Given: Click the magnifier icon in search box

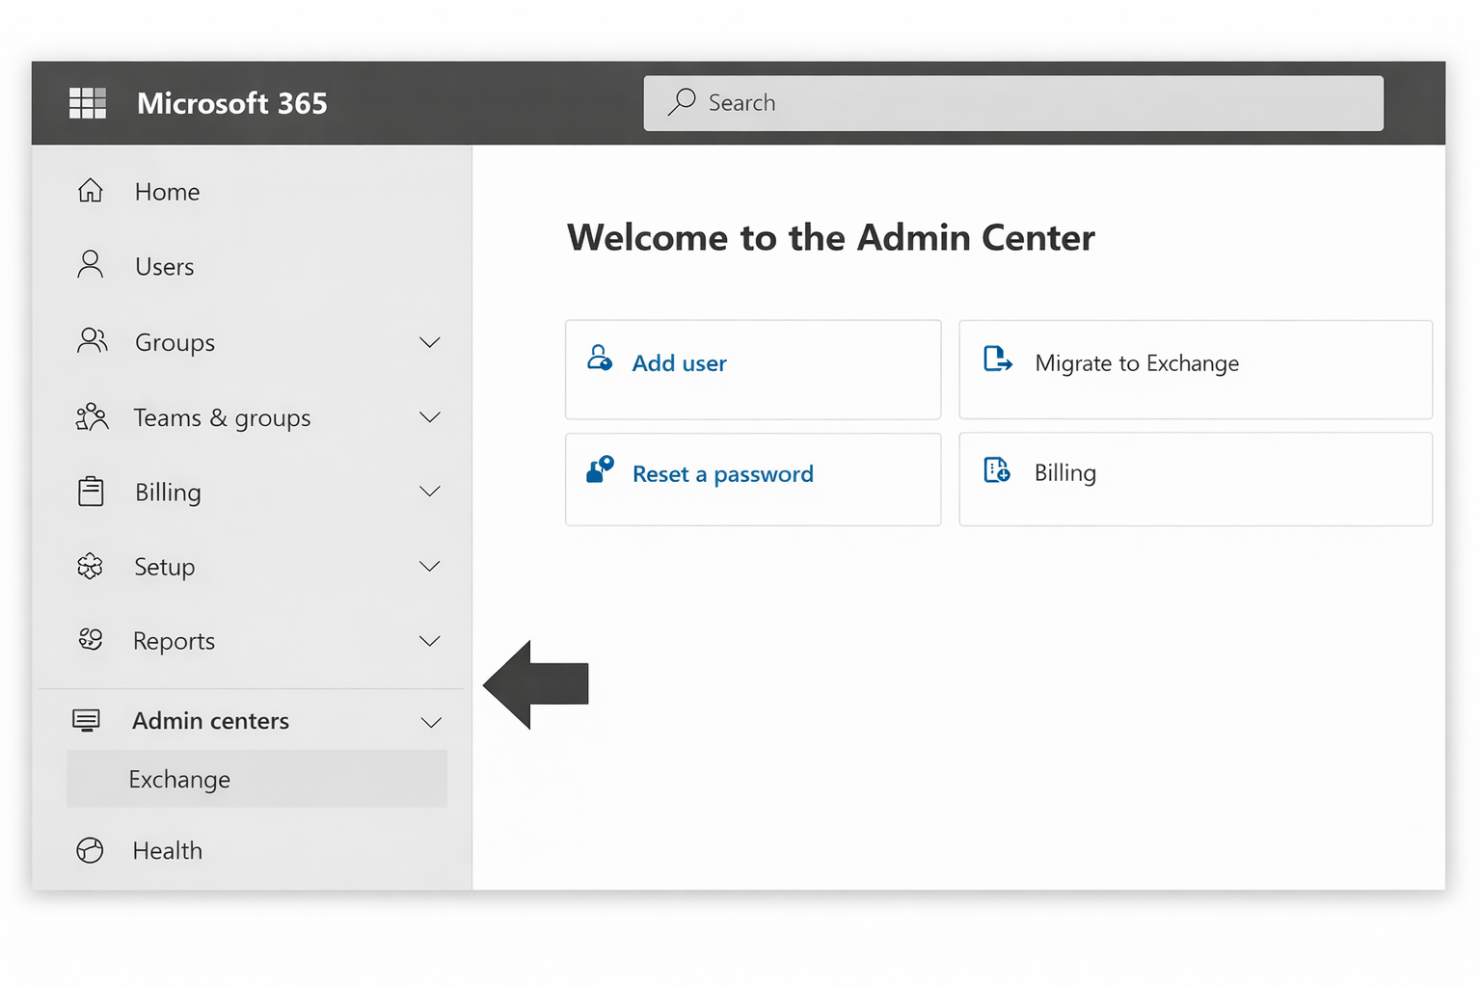Looking at the screenshot, I should [682, 102].
